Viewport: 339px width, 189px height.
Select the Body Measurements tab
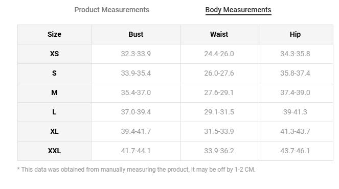pyautogui.click(x=238, y=10)
